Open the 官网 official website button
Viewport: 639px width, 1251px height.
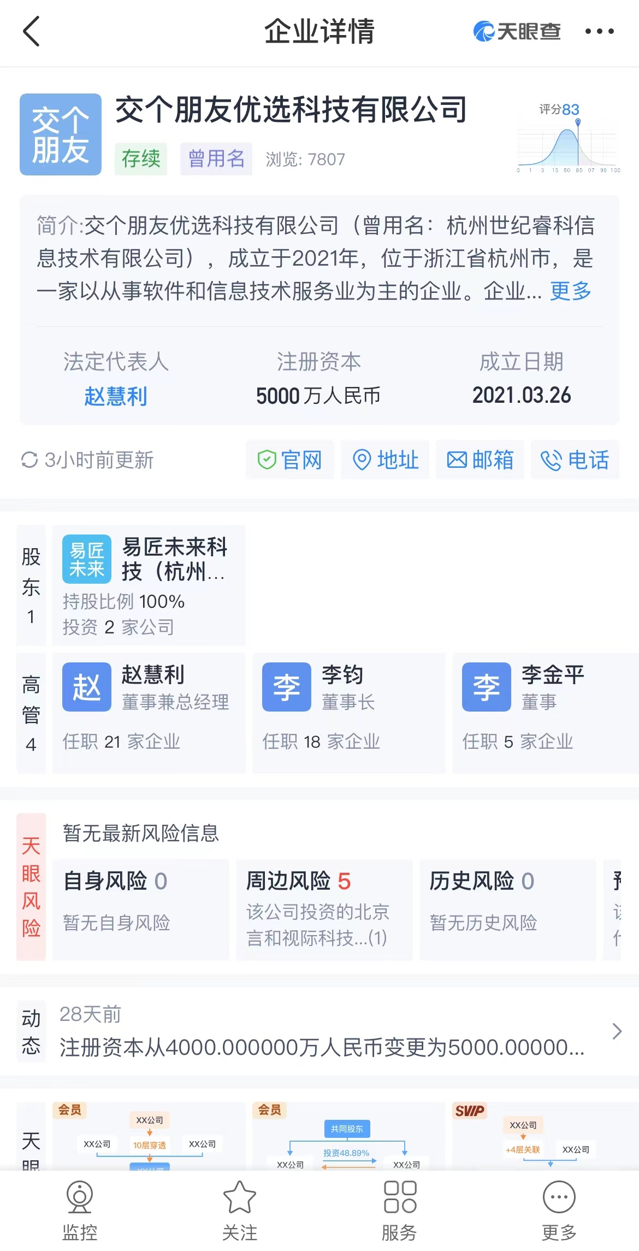[290, 460]
